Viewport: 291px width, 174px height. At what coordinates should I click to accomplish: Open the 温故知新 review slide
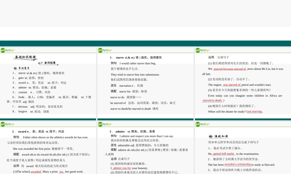coord(243,148)
